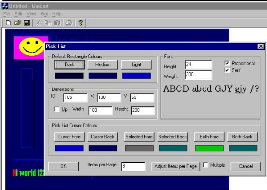Click the Cut scissors icon
This screenshot has height=190, width=267.
[x=39, y=22]
